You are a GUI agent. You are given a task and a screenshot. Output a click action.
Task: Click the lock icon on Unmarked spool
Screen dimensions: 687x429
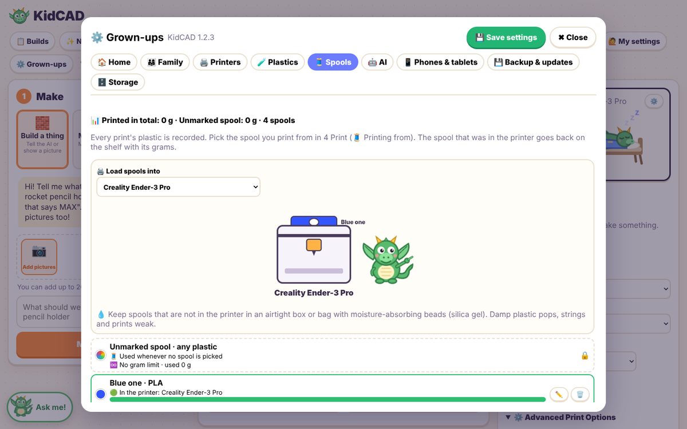(585, 356)
